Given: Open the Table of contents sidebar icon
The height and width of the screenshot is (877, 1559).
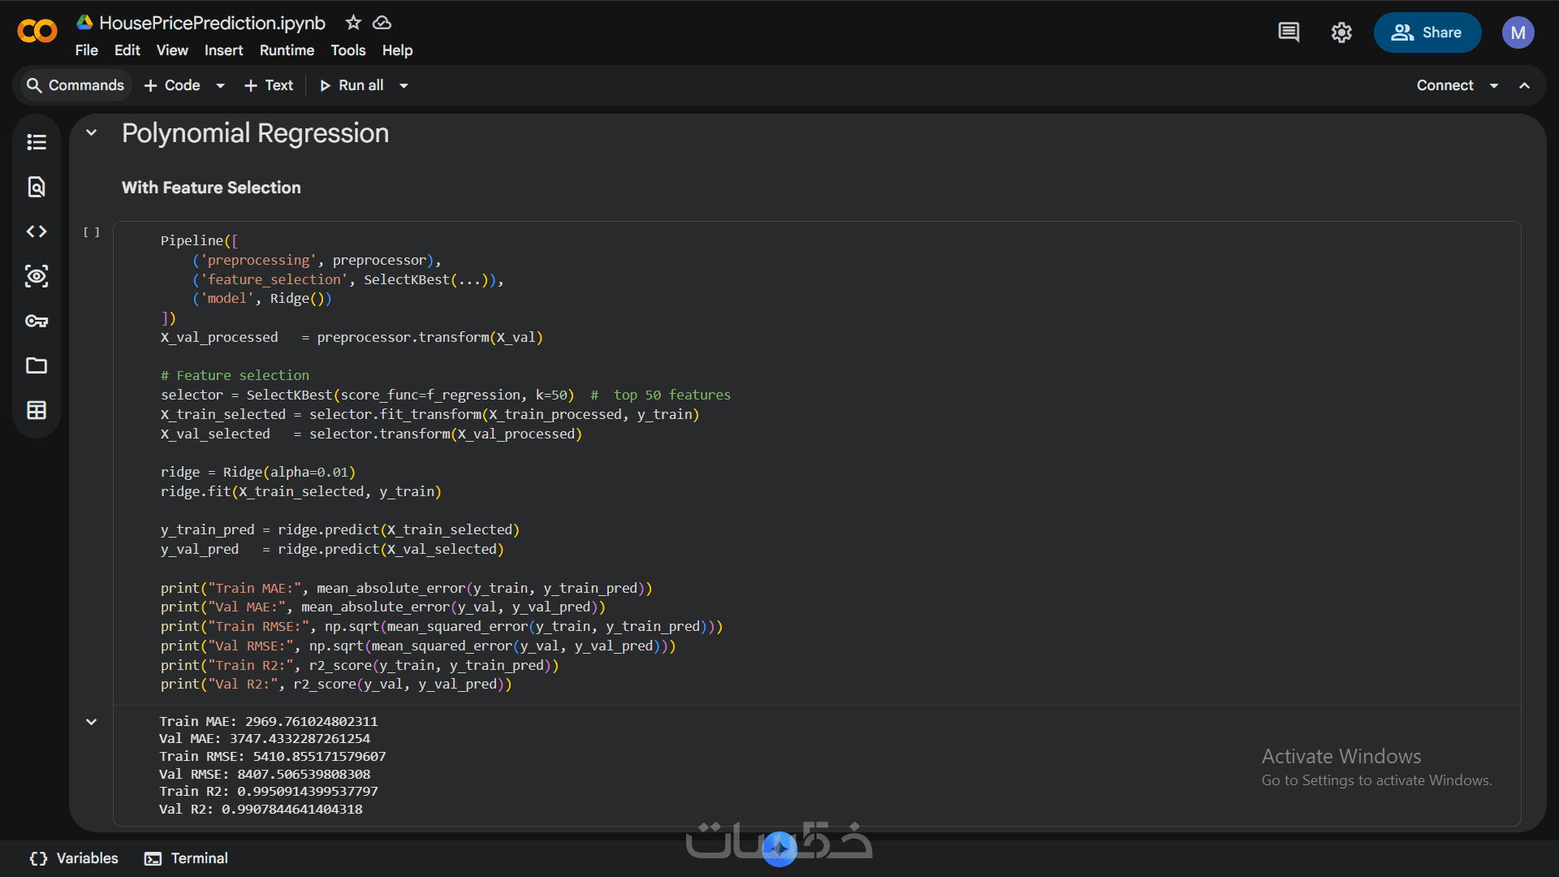Looking at the screenshot, I should pos(37,142).
